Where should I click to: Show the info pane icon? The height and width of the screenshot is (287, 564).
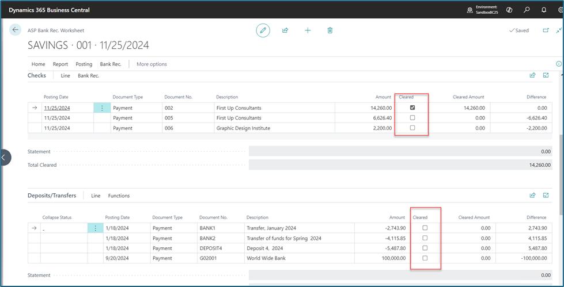pos(559,64)
